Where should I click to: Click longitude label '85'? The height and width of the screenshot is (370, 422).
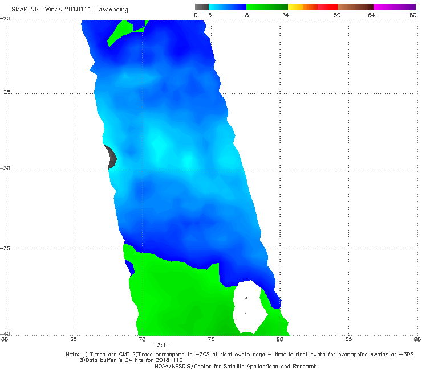(348, 339)
